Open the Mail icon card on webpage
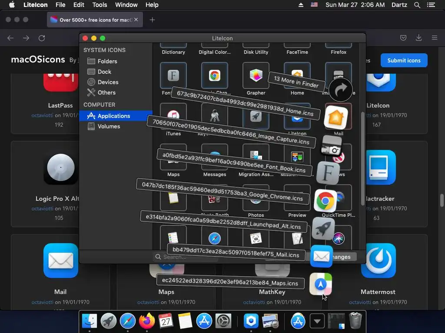The image size is (445, 333). [x=60, y=261]
